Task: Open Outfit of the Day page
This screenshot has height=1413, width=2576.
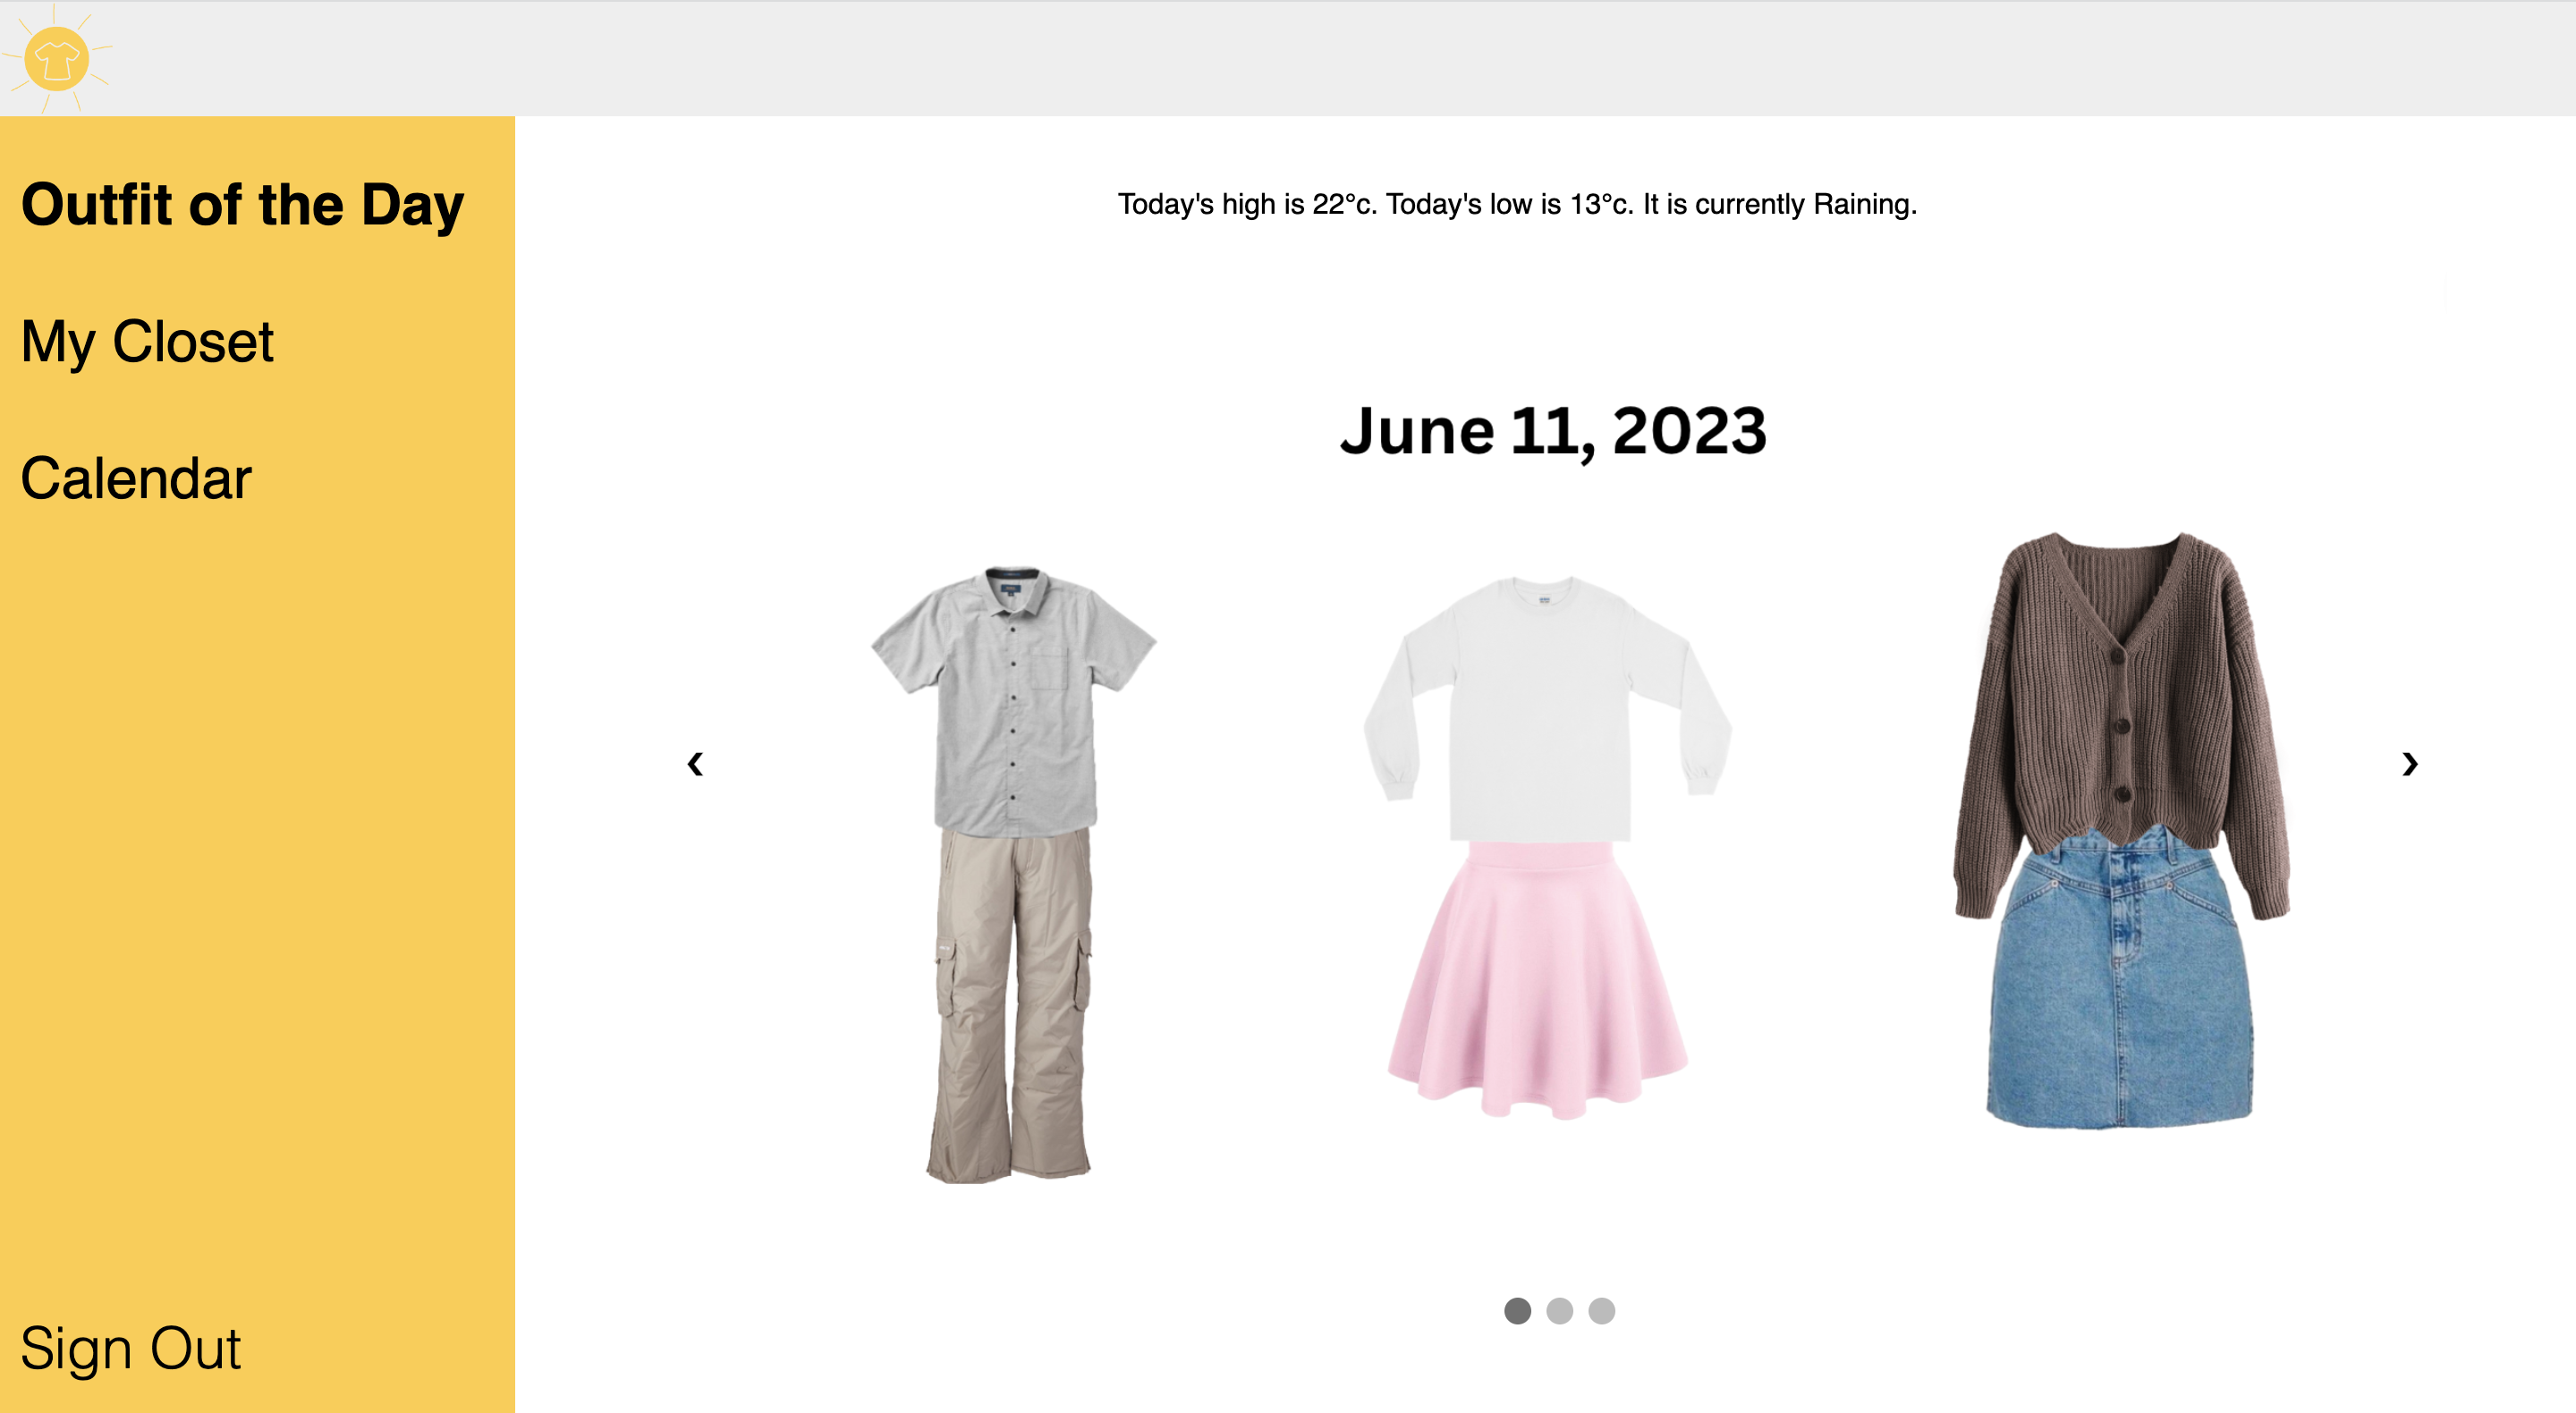Action: click(x=242, y=205)
